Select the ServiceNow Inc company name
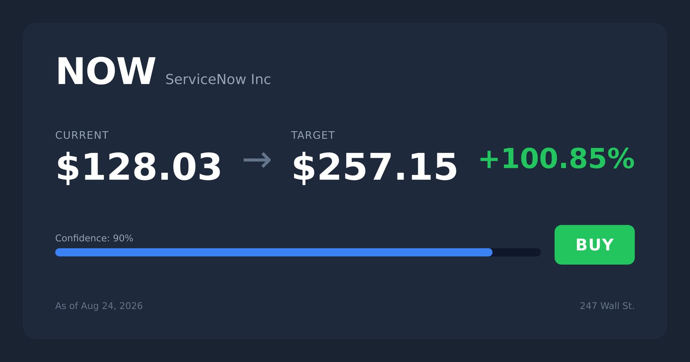Image resolution: width=690 pixels, height=362 pixels. [x=218, y=79]
